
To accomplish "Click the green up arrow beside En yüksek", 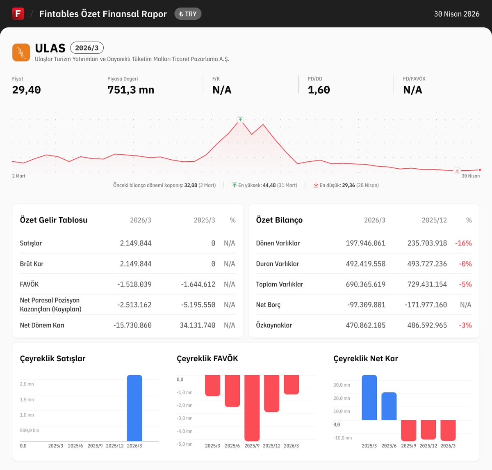I will [x=235, y=185].
